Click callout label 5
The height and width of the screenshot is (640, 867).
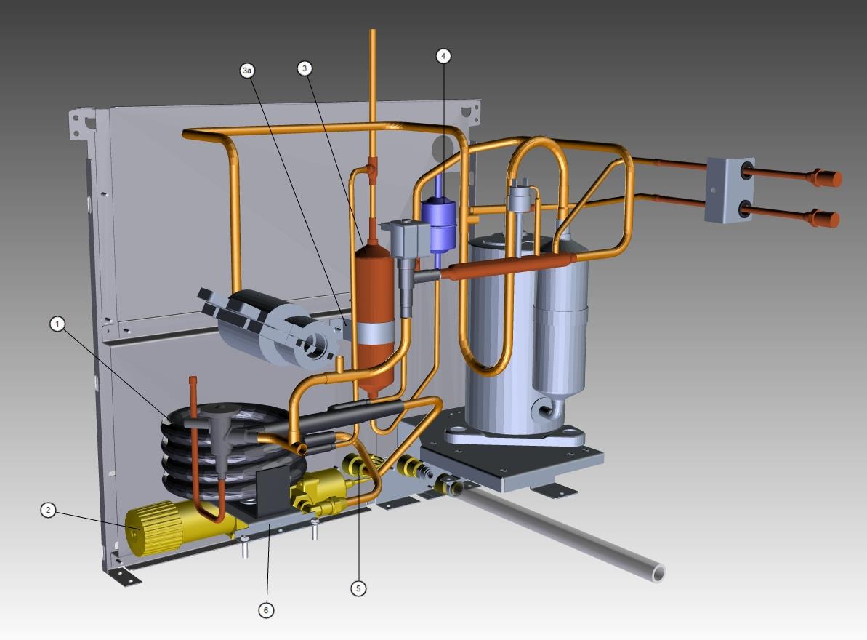click(x=358, y=588)
